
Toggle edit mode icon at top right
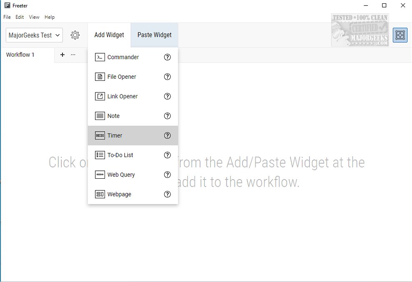click(x=400, y=35)
